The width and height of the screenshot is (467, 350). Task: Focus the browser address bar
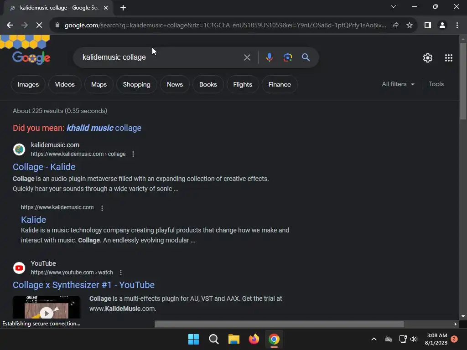tap(225, 26)
